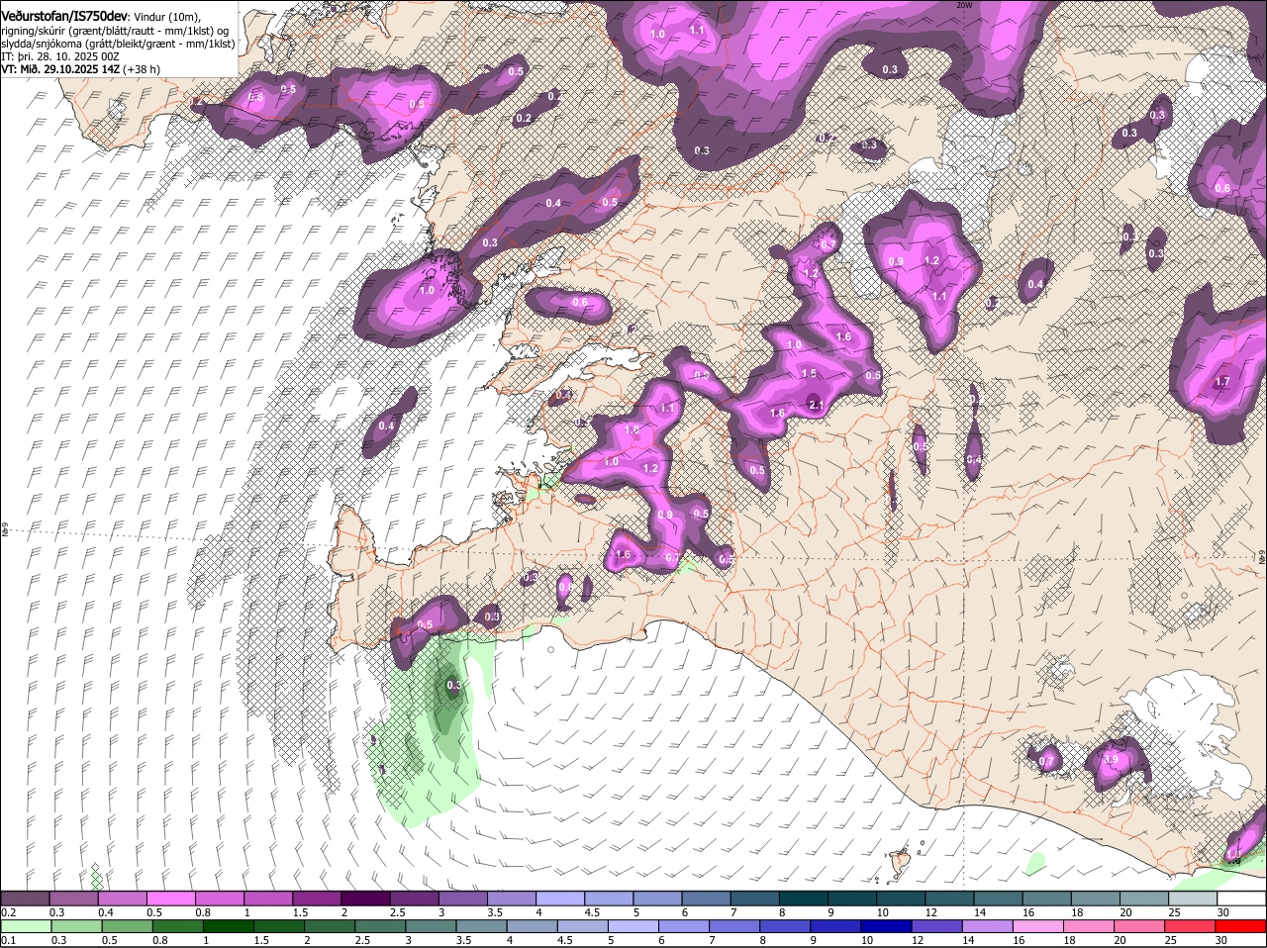The width and height of the screenshot is (1267, 948).
Task: Pick the 16 light pink rain legend swatch
Action: tap(1039, 926)
